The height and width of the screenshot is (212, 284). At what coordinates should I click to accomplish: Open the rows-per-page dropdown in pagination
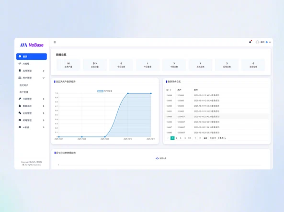coord(222,138)
